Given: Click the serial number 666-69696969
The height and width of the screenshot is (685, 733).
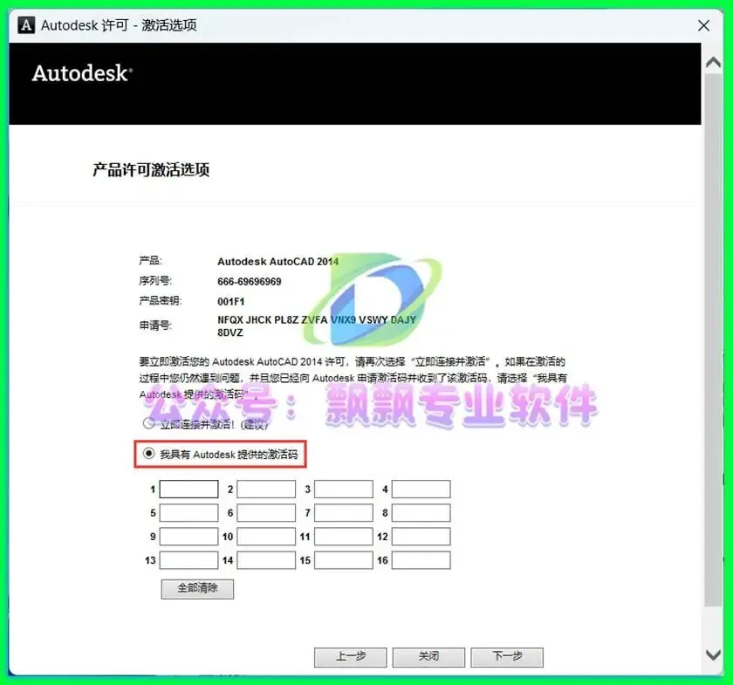Looking at the screenshot, I should (x=250, y=282).
